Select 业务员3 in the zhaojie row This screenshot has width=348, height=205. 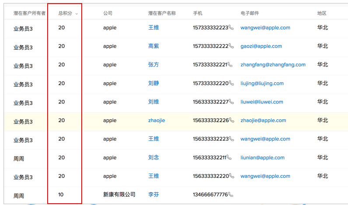coord(23,122)
